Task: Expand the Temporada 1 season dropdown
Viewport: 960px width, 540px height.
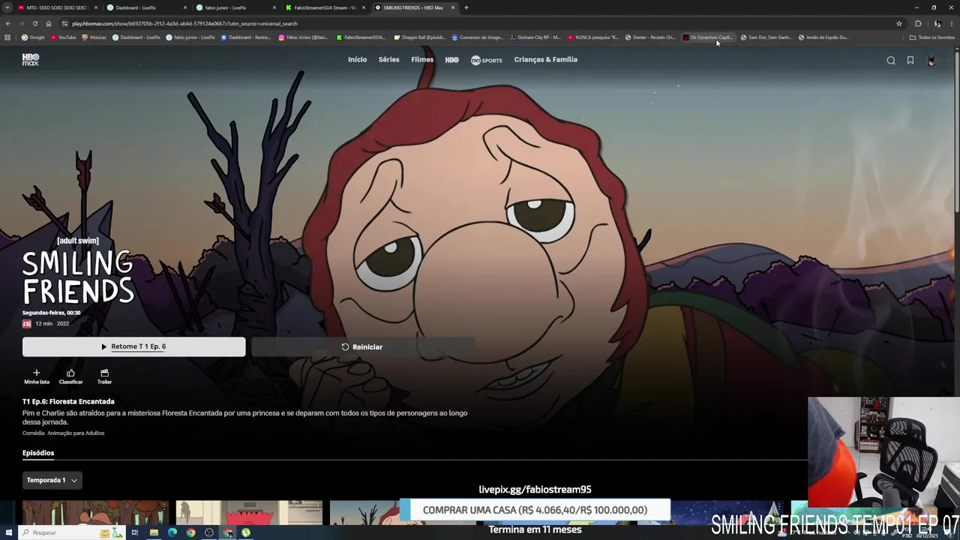Action: tap(52, 480)
